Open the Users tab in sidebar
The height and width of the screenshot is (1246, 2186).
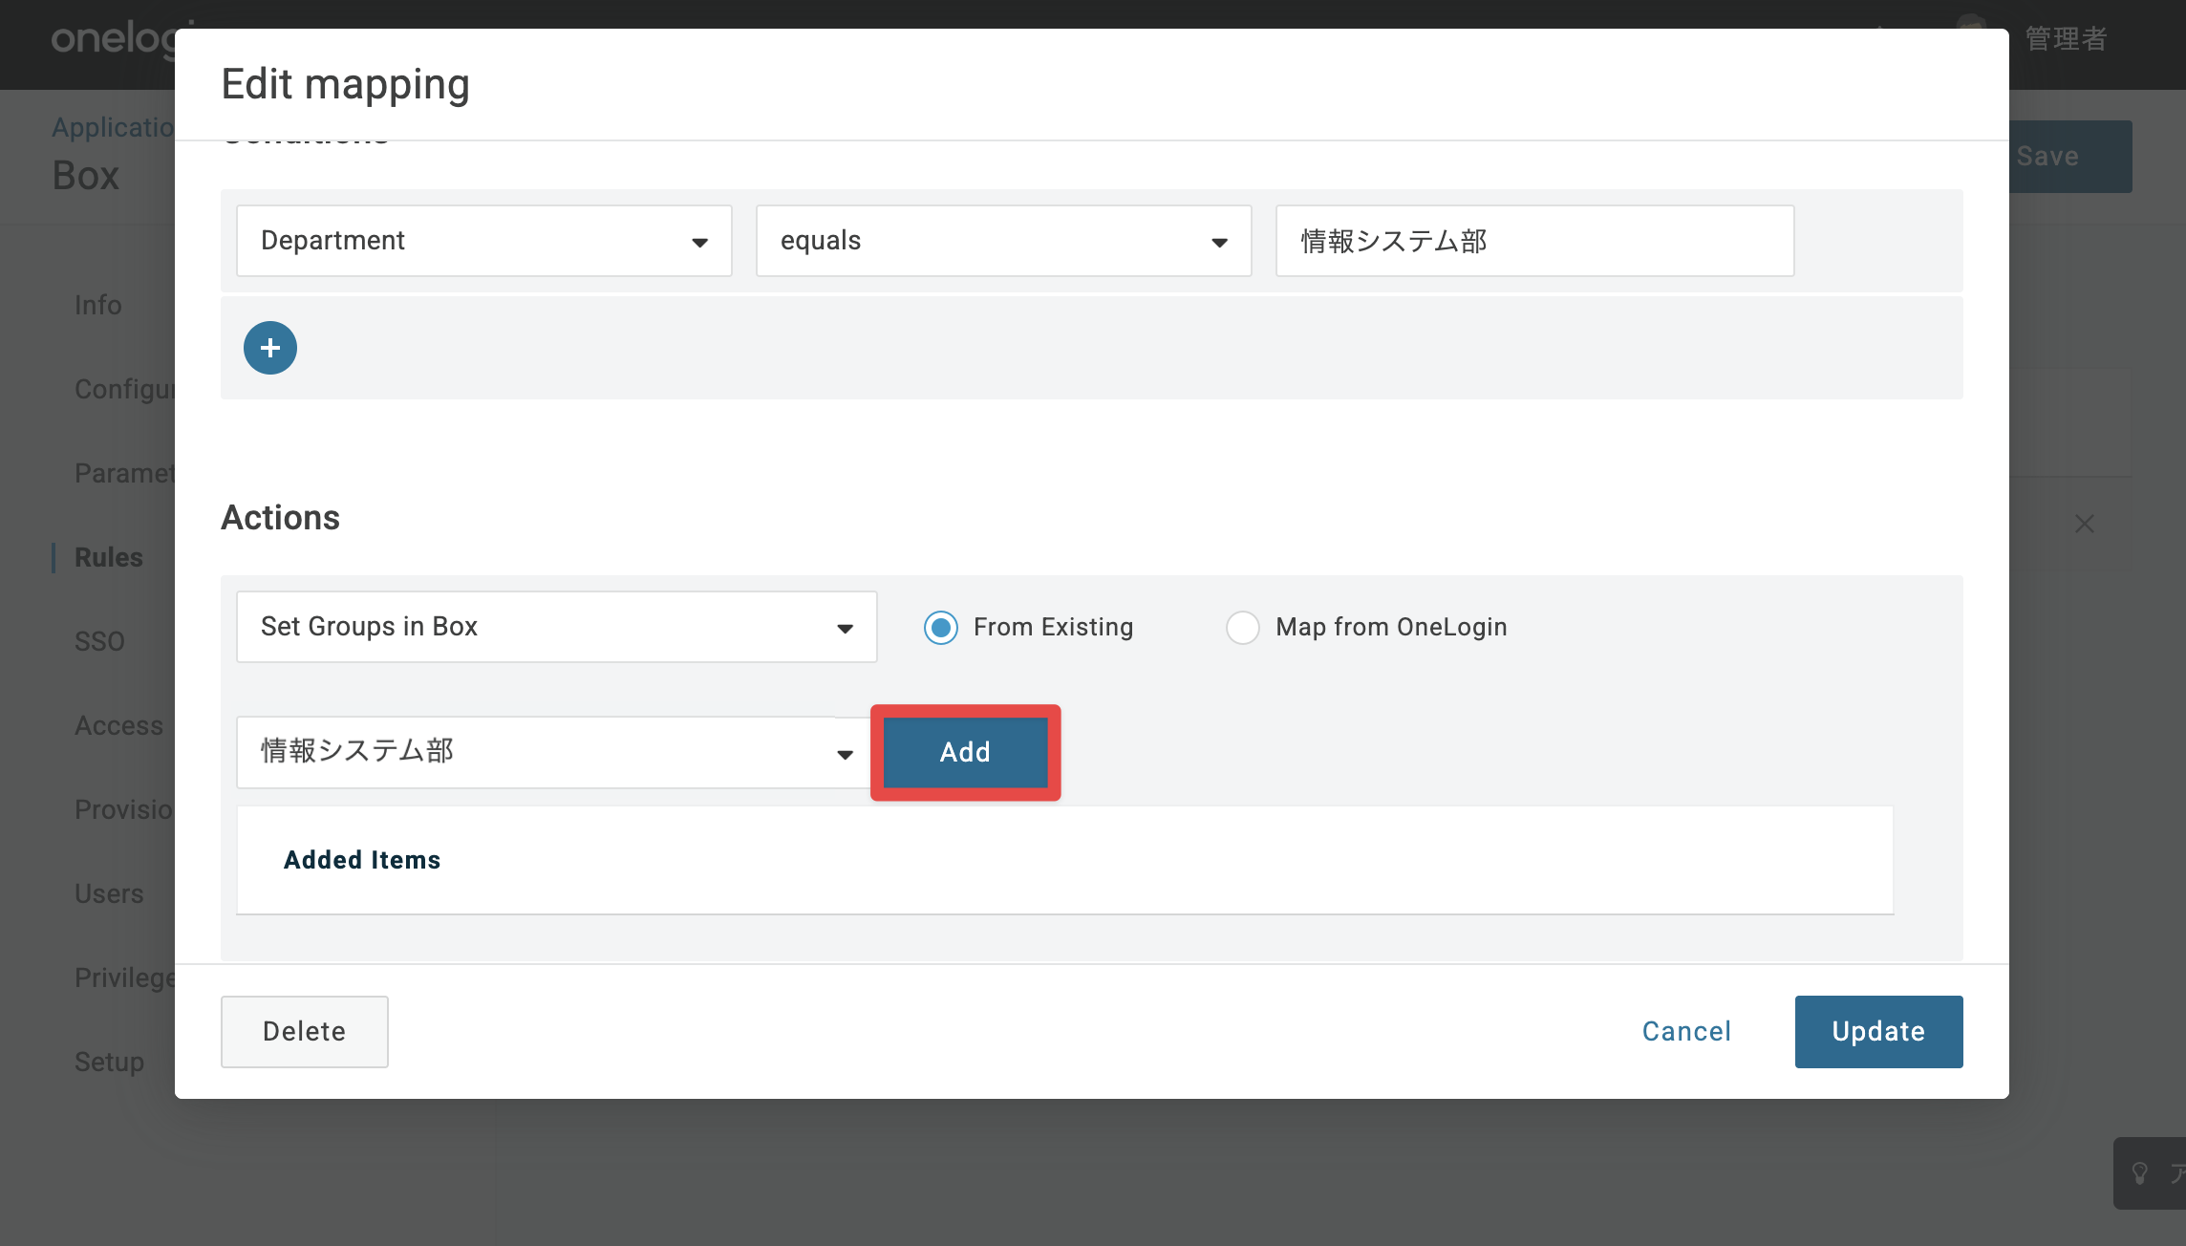point(109,893)
